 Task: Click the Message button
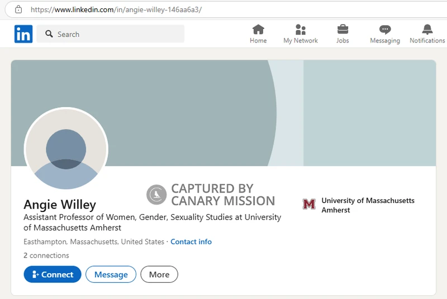[x=111, y=274]
